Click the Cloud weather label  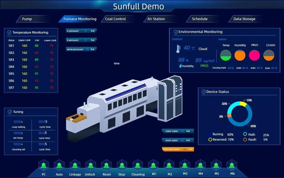coord(203,49)
